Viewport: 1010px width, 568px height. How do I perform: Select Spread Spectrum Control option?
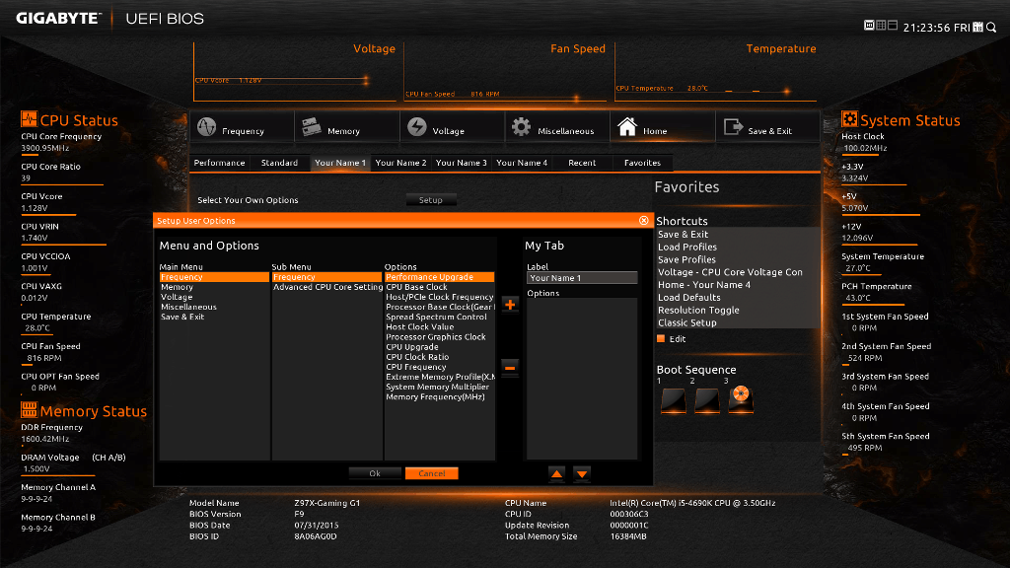tap(439, 317)
